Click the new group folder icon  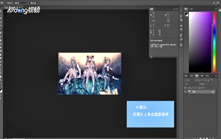[207, 138]
